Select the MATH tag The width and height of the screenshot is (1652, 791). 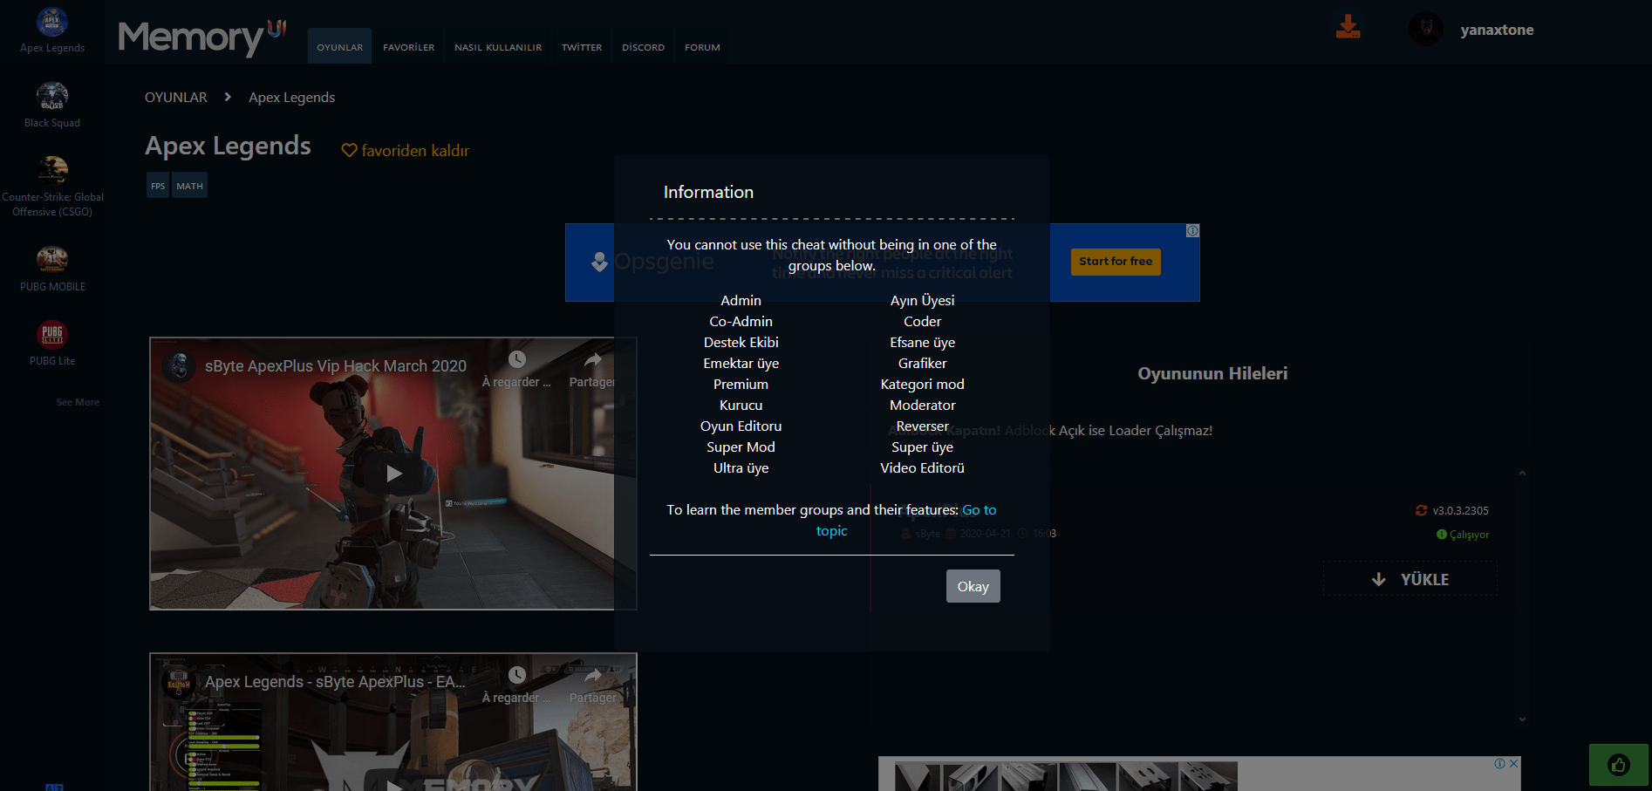[x=189, y=186]
